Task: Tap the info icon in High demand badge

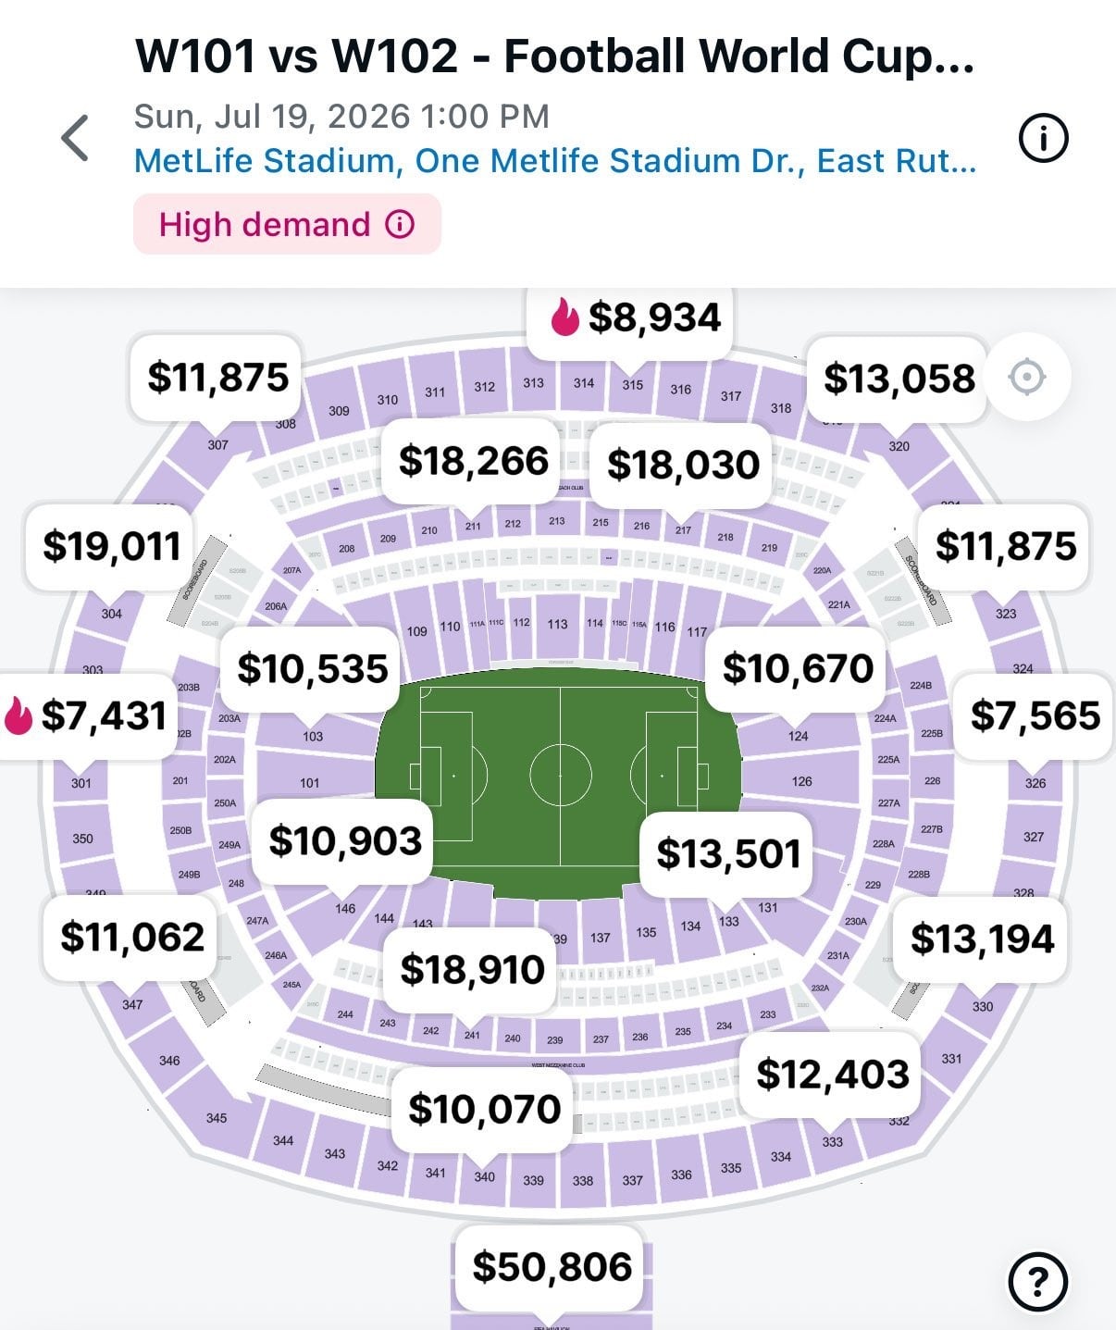Action: point(400,225)
